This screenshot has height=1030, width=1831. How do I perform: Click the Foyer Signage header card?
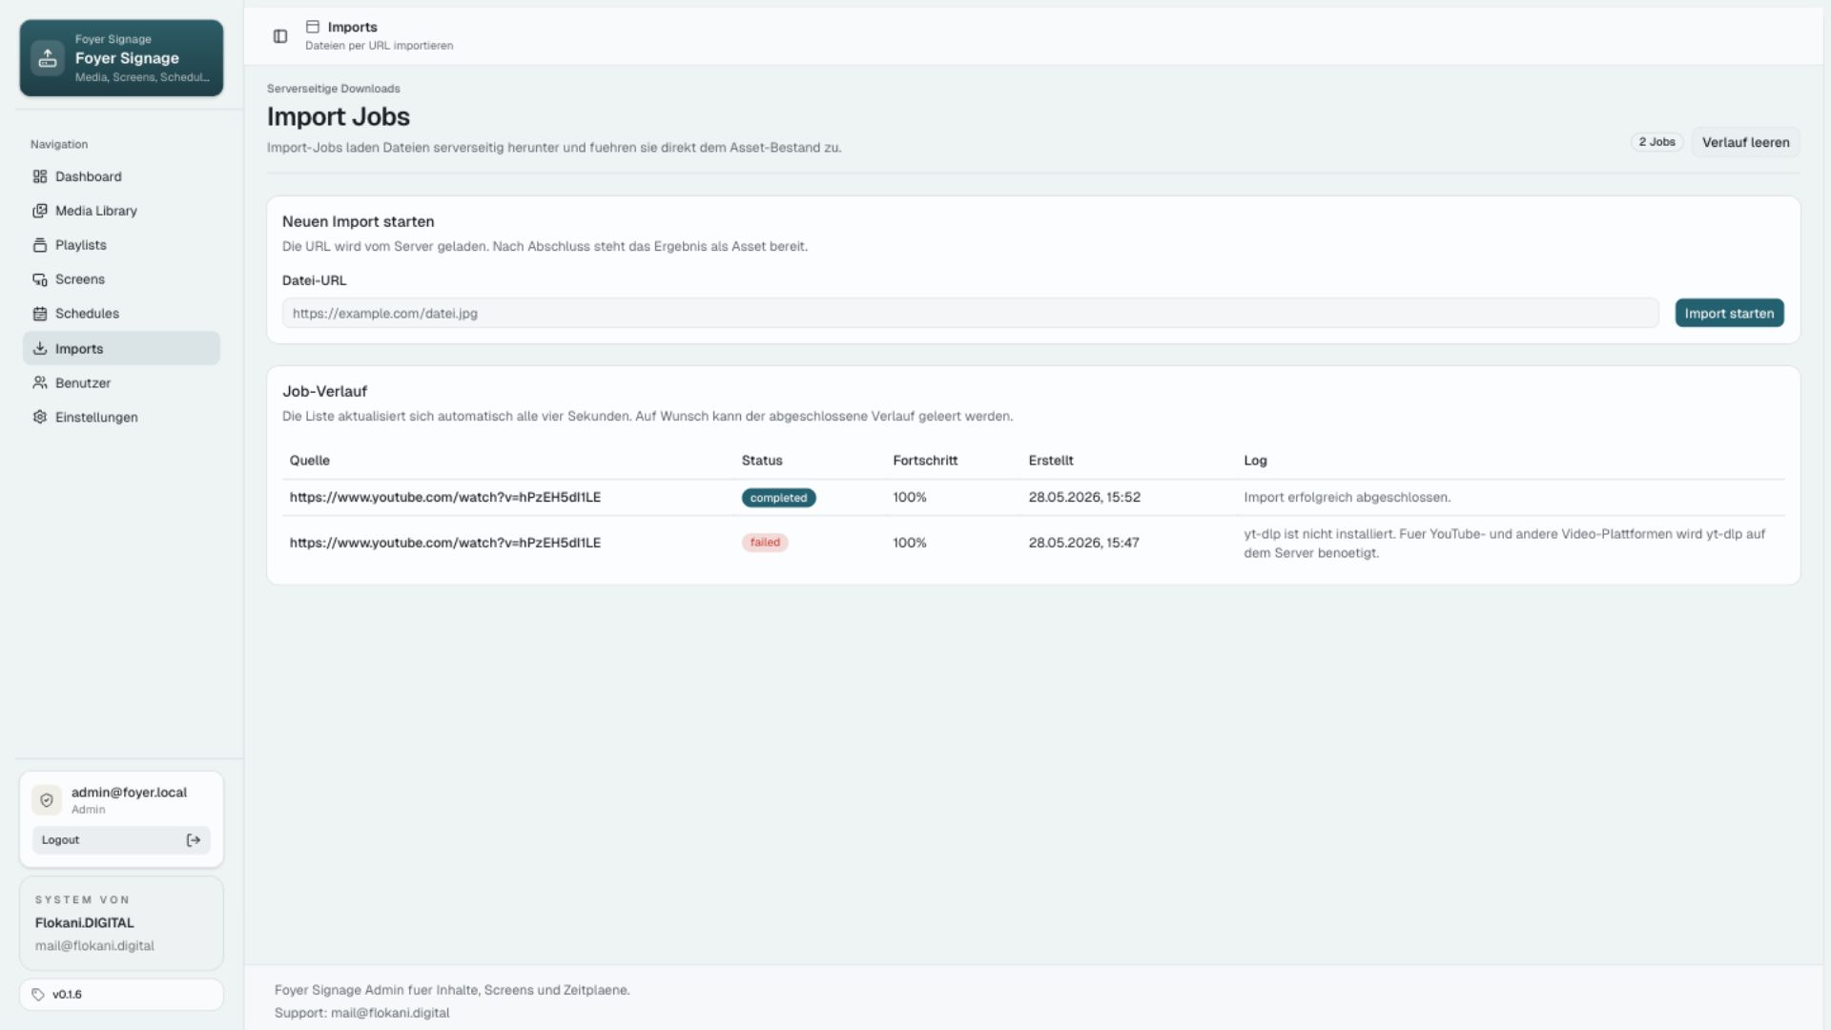tap(121, 58)
